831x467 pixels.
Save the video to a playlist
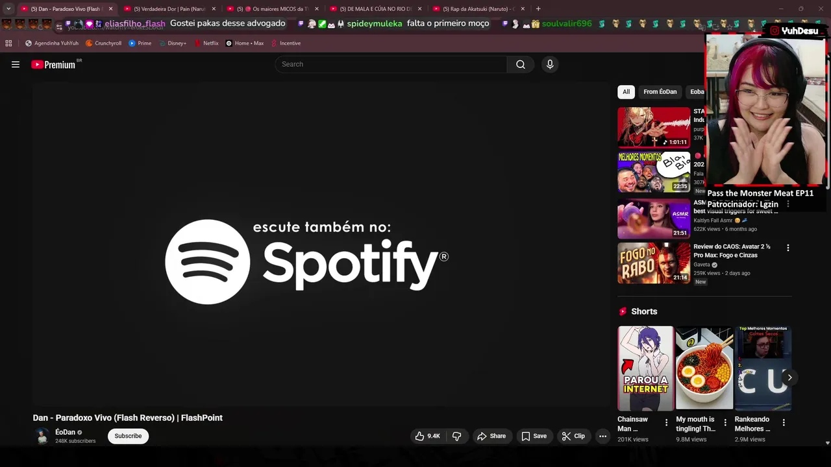pos(534,436)
